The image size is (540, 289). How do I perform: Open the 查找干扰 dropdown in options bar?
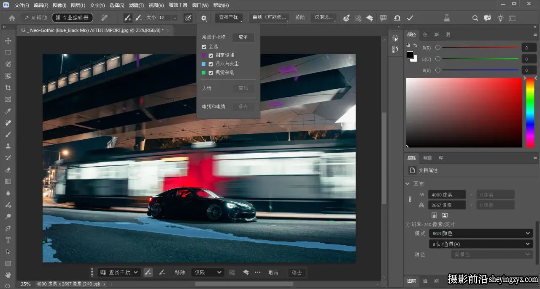pyautogui.click(x=229, y=18)
